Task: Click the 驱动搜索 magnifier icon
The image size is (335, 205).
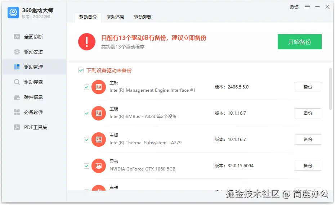Action: (17, 82)
